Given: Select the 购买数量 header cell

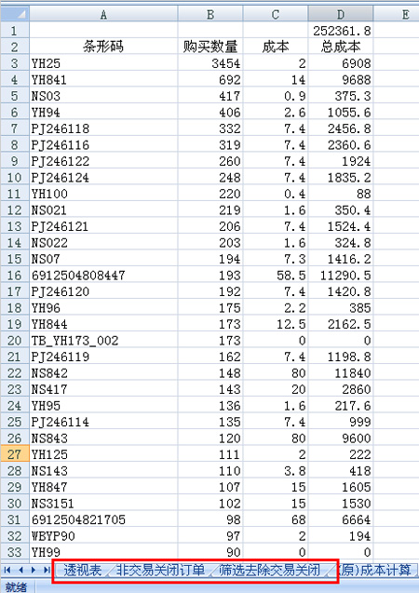Looking at the screenshot, I should point(210,47).
